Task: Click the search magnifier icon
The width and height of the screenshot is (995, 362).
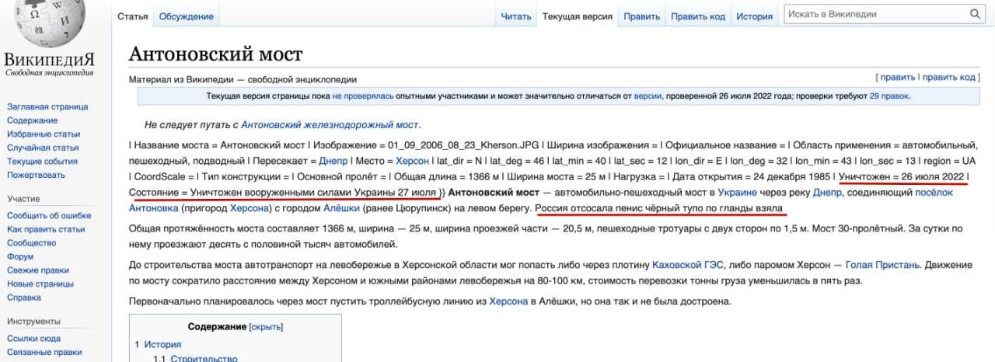Action: coord(975,14)
